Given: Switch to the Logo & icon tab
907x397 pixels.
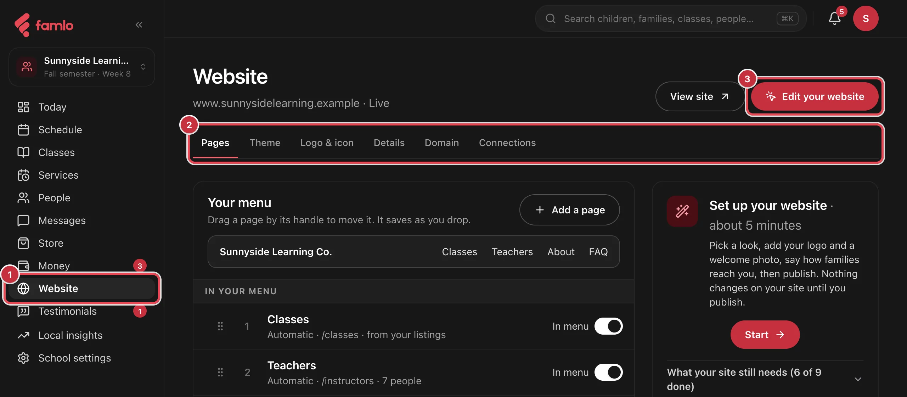Looking at the screenshot, I should click(x=327, y=143).
